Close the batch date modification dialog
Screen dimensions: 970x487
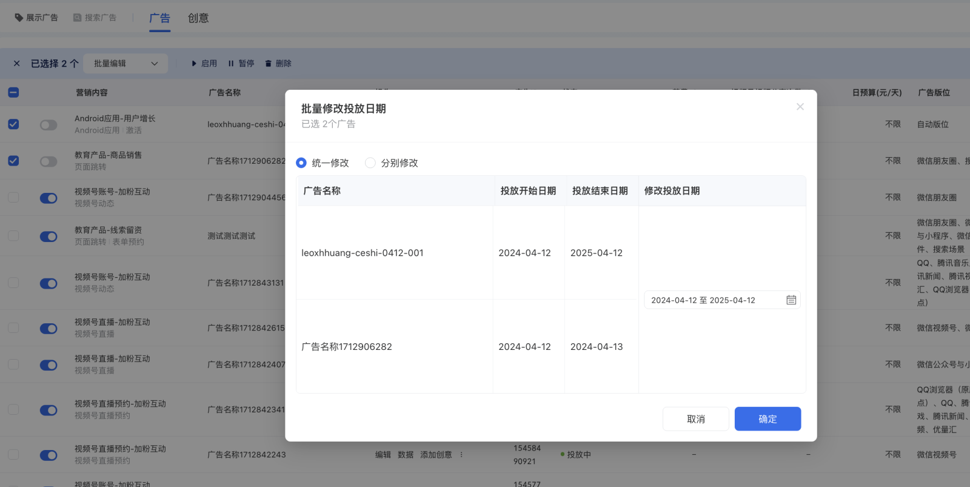point(800,107)
